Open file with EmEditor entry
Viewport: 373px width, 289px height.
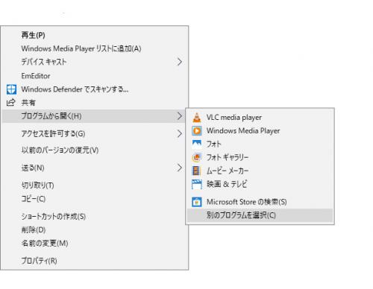[95, 76]
